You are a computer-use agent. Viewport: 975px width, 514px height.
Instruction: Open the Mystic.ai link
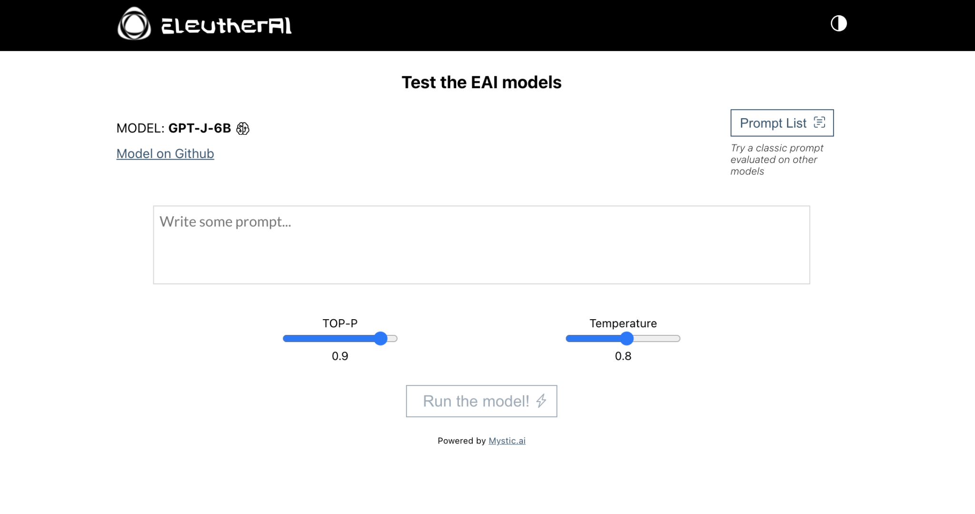[x=507, y=441]
